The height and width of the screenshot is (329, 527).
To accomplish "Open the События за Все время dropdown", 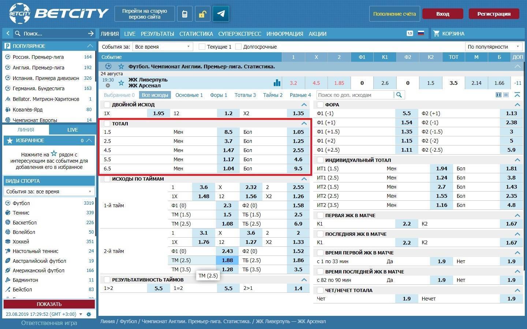I will coord(162,47).
